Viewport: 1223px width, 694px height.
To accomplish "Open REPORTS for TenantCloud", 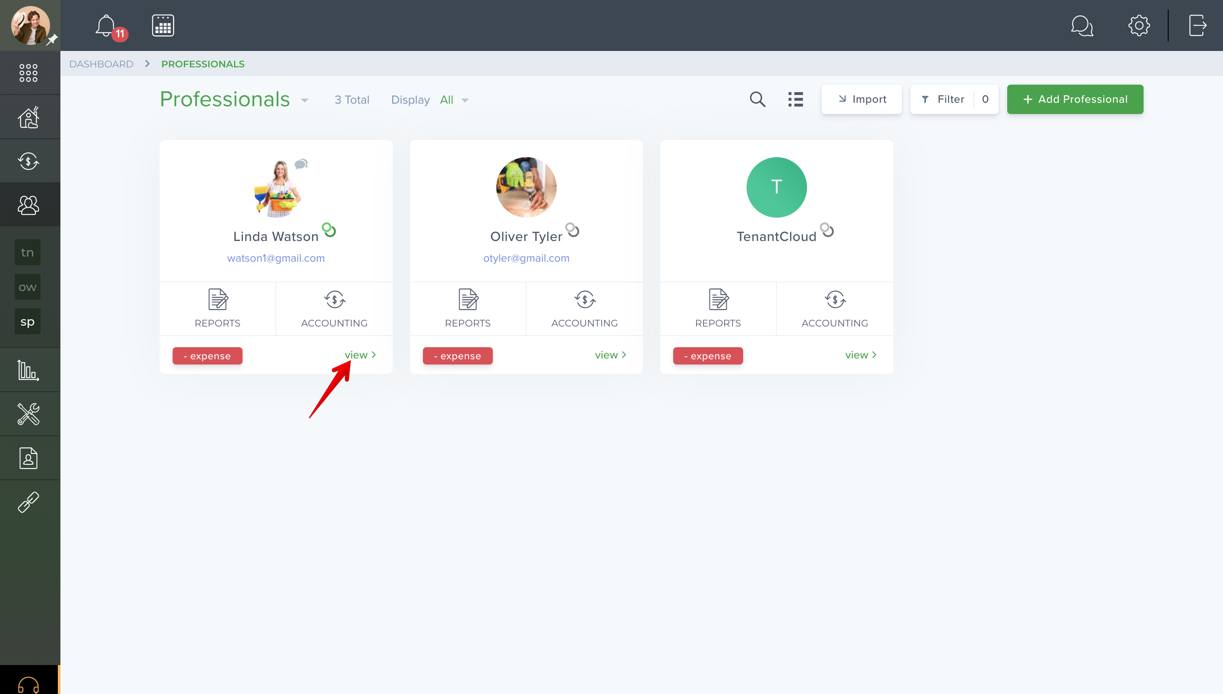I will click(718, 308).
